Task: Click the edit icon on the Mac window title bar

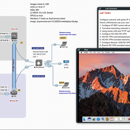Action: click(79, 50)
